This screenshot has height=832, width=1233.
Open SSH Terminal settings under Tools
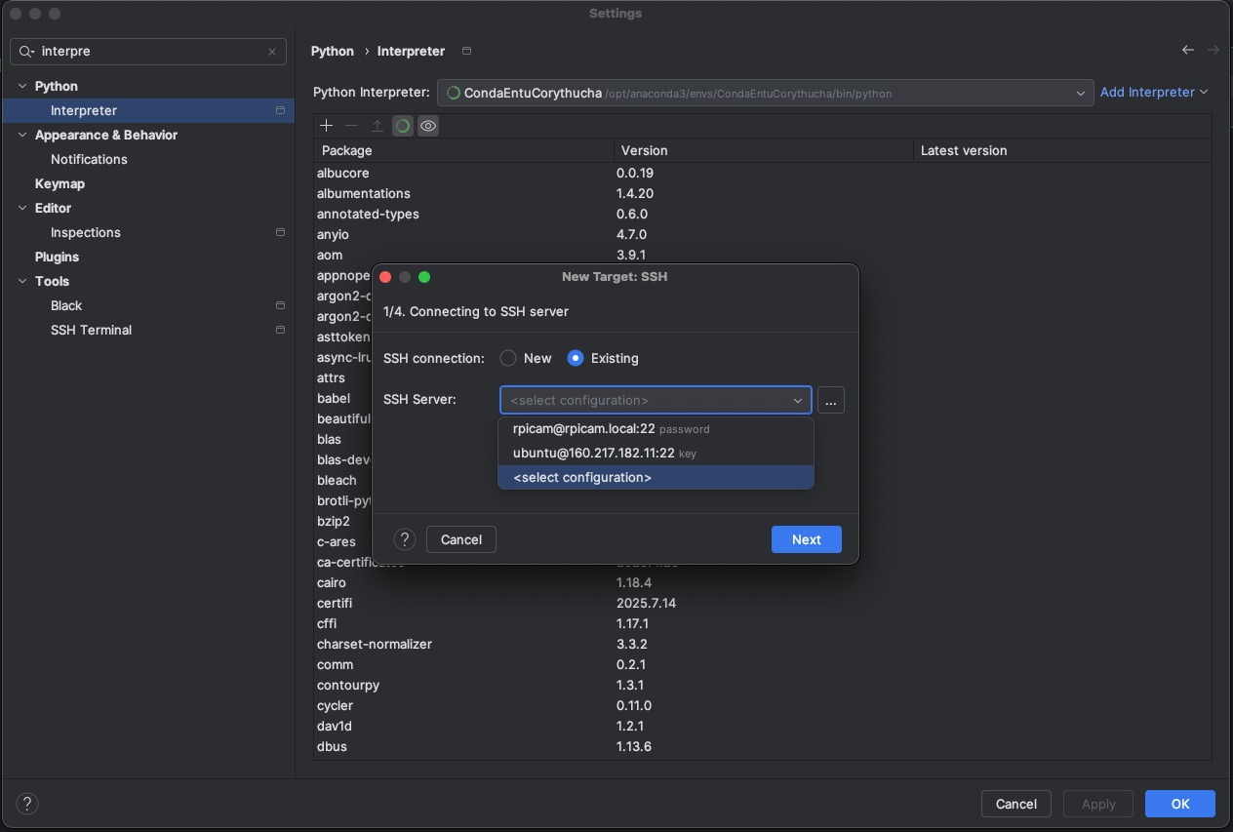pos(91,330)
